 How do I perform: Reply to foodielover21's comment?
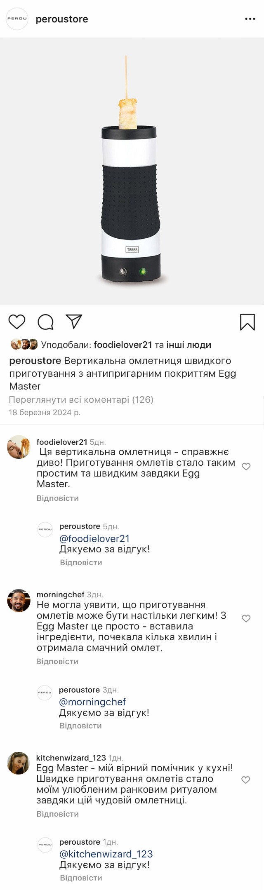coord(58,498)
